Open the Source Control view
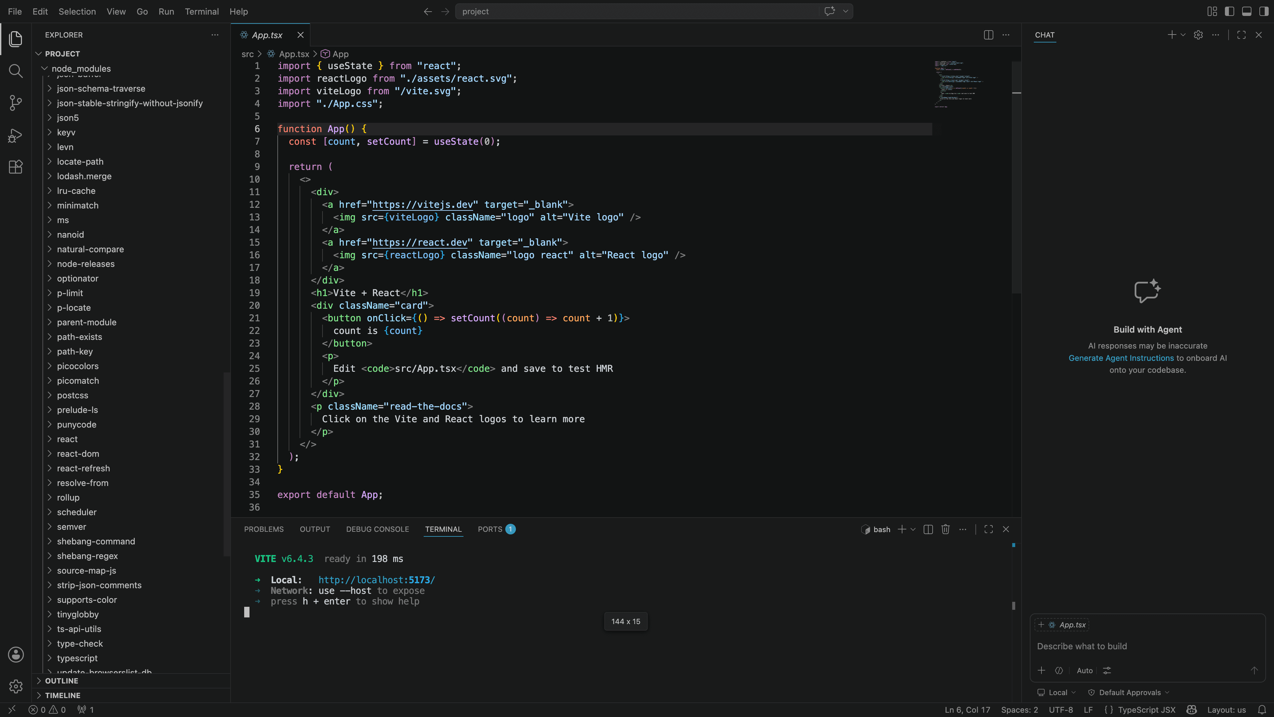Screen dimensions: 1274x717 (x=16, y=103)
